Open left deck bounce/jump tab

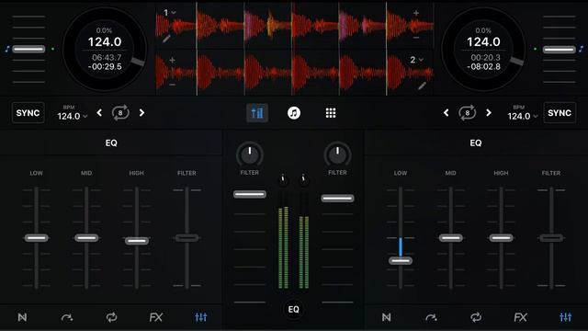click(x=67, y=317)
